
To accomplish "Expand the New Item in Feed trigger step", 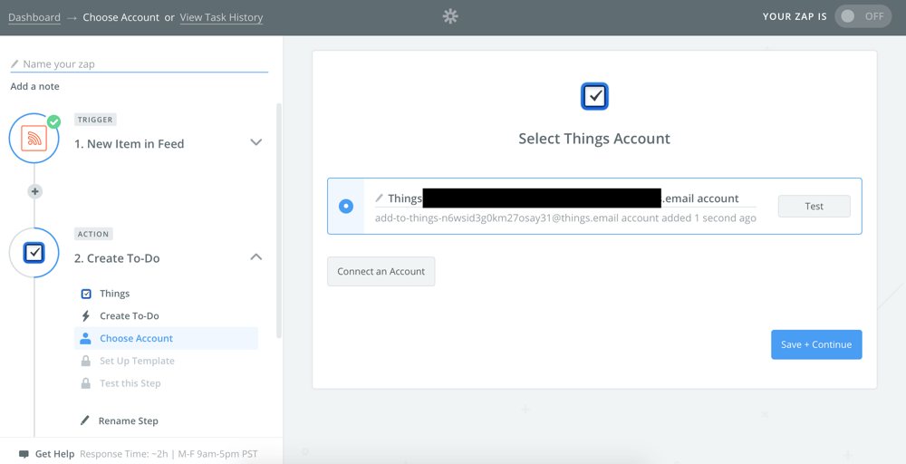I will point(256,142).
